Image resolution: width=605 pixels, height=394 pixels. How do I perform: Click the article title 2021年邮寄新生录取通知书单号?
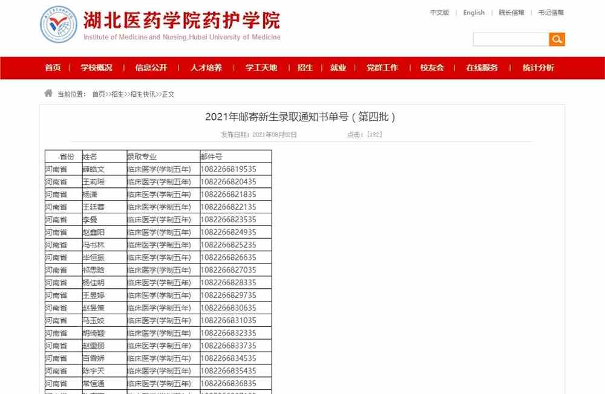click(x=300, y=117)
